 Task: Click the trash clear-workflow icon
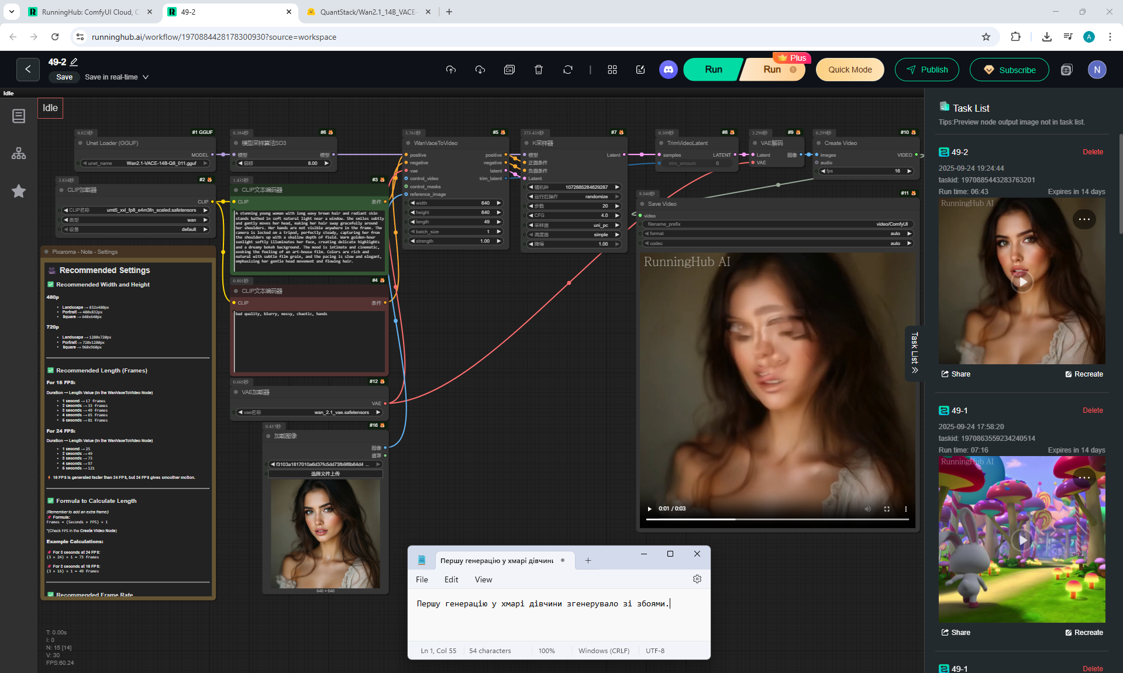538,70
